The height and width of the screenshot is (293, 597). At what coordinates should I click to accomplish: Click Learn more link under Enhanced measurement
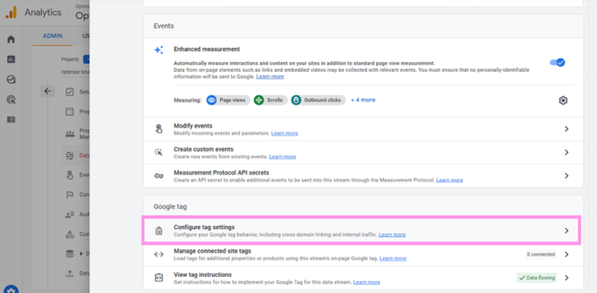pyautogui.click(x=270, y=77)
